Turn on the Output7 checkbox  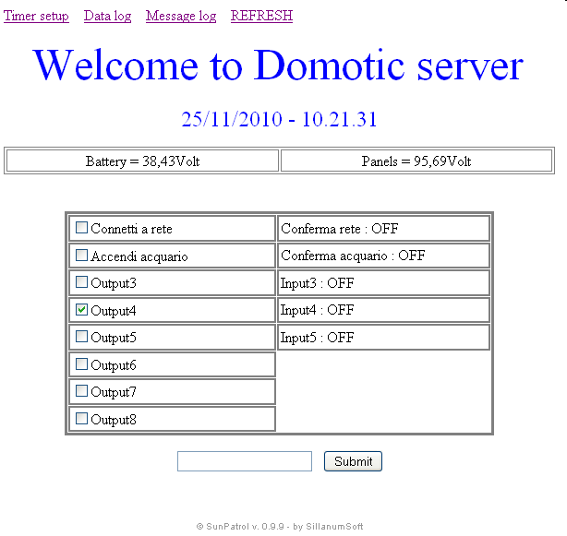pos(82,391)
